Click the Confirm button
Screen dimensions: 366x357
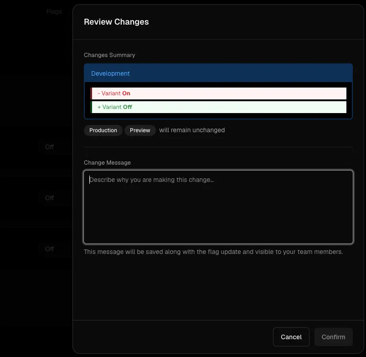(x=333, y=337)
